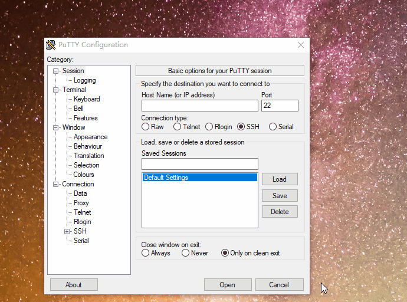
Task: Click the Cancel button
Action: point(279,285)
